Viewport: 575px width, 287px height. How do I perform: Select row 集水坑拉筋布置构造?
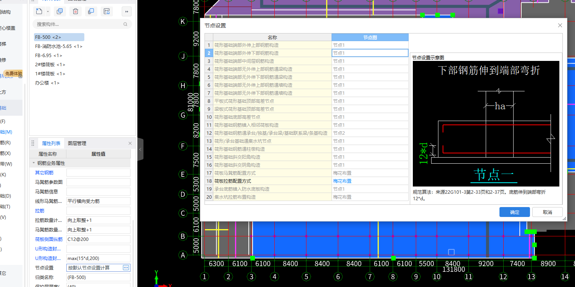[272, 197]
